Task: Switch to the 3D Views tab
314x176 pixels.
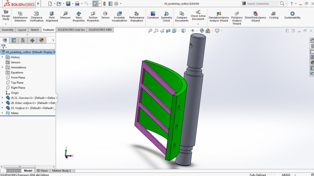Action: (42, 170)
